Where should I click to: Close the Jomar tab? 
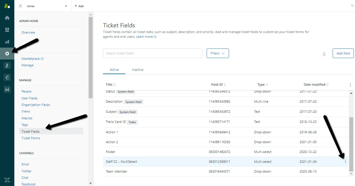coord(66,6)
